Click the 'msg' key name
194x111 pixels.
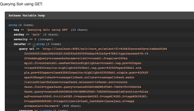click(x=16, y=30)
